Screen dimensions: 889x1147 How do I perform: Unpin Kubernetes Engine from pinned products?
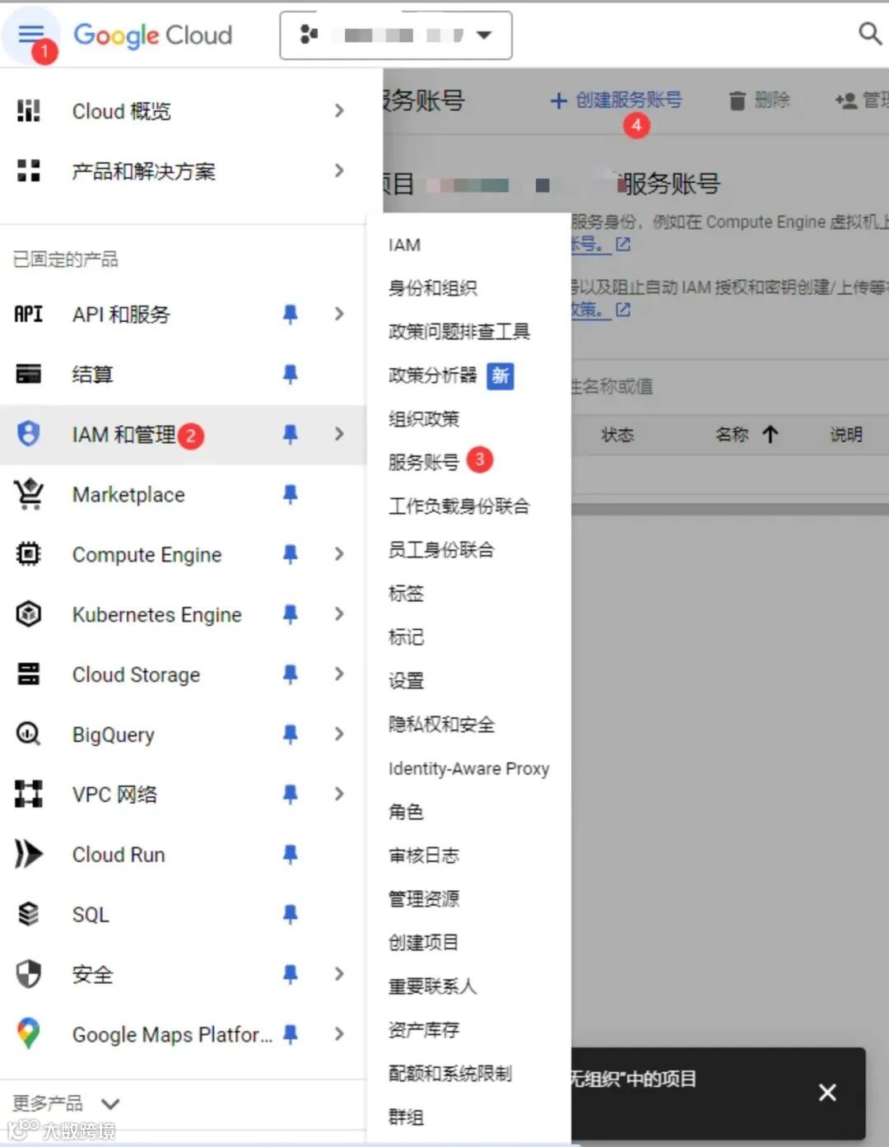[290, 614]
